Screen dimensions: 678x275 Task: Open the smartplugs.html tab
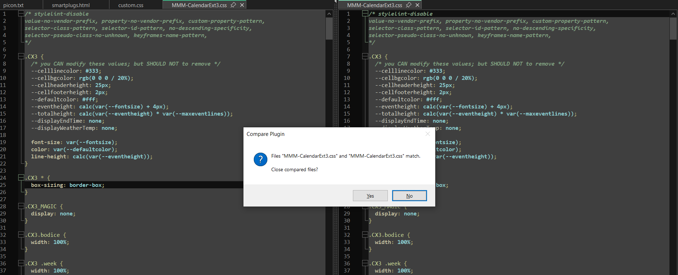click(x=71, y=5)
